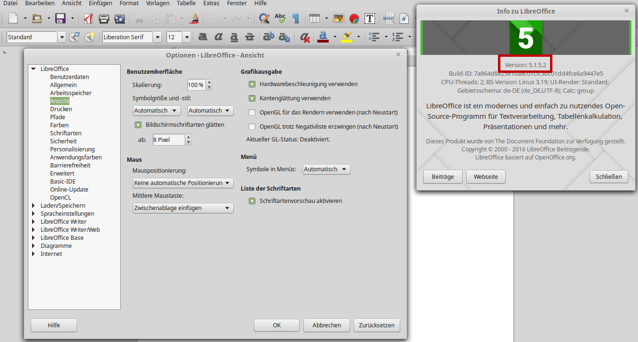Click the Hilfe button
The height and width of the screenshot is (342, 638).
click(54, 325)
